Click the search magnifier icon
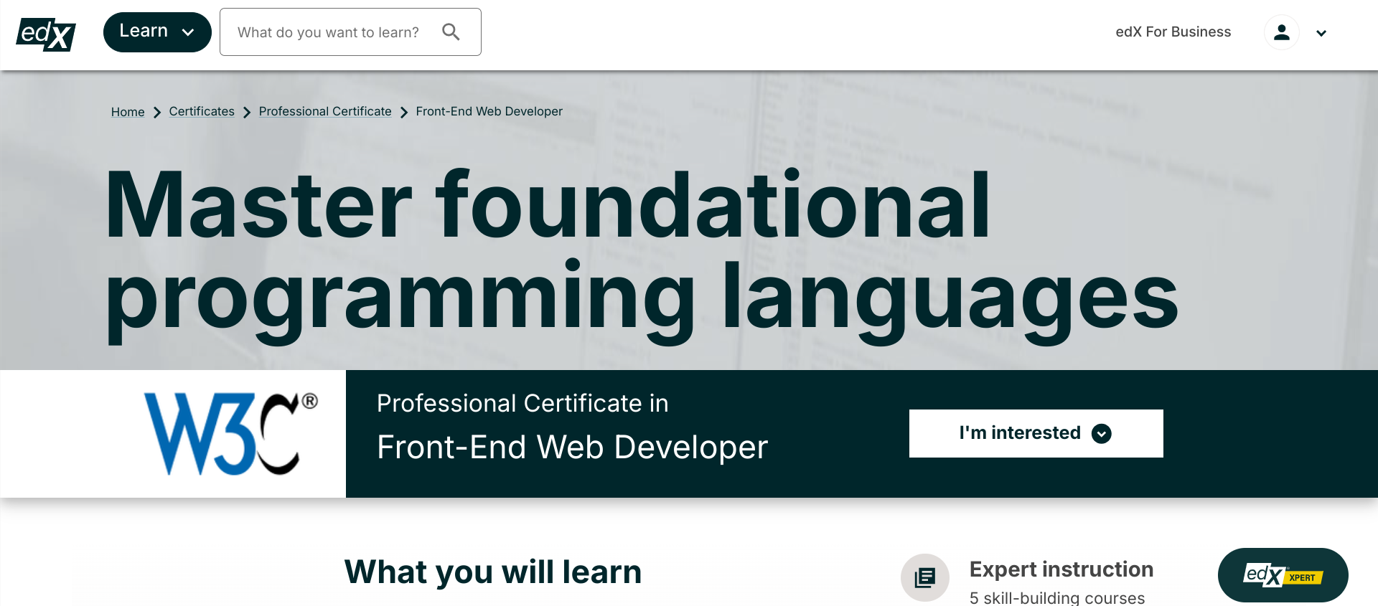The width and height of the screenshot is (1378, 606). tap(451, 32)
